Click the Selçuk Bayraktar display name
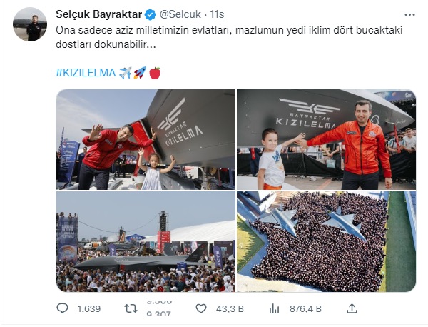 (99, 14)
